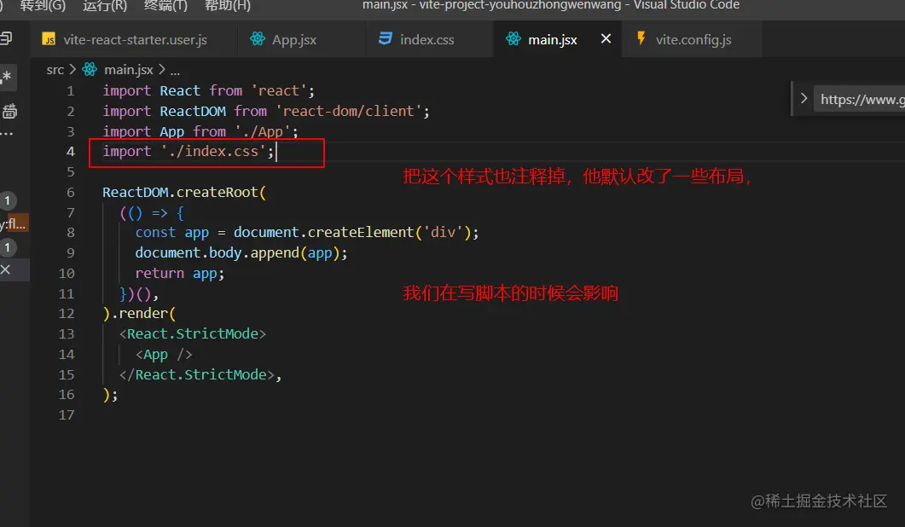Click the './App' import path
905x527 pixels.
pyautogui.click(x=263, y=131)
